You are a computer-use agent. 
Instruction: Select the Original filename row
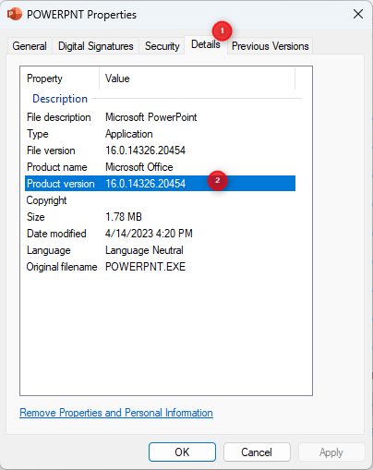click(x=160, y=267)
